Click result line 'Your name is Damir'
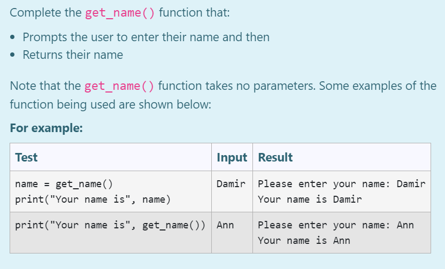The image size is (445, 269). 310,199
